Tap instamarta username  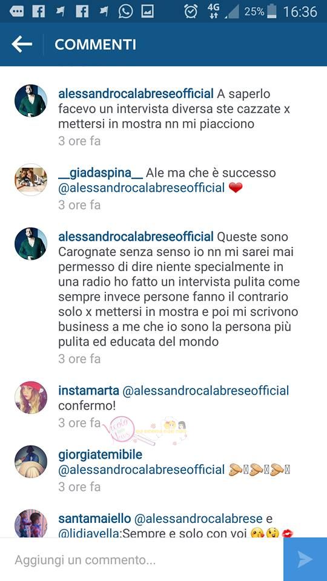pyautogui.click(x=88, y=390)
